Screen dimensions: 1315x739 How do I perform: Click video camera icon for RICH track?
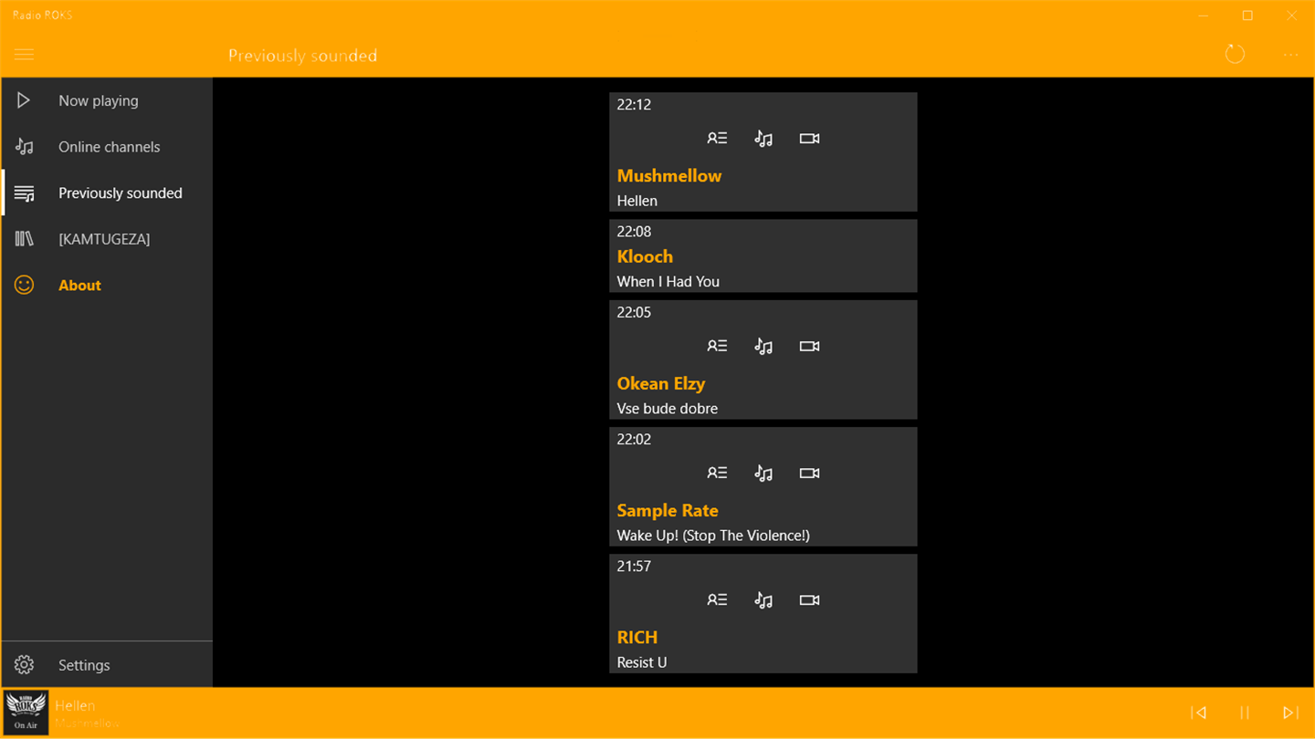809,600
